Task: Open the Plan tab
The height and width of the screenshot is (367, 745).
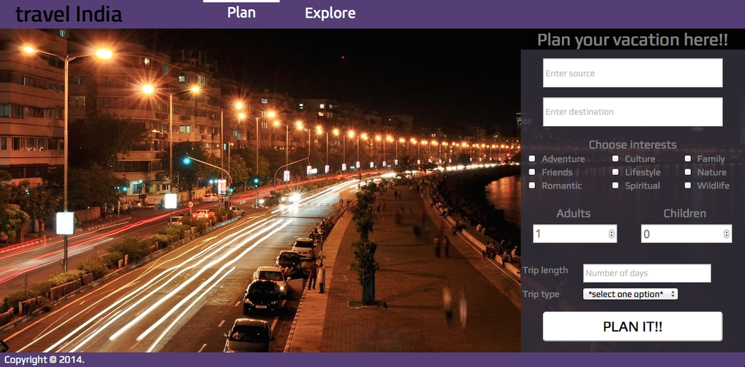Action: click(x=241, y=13)
